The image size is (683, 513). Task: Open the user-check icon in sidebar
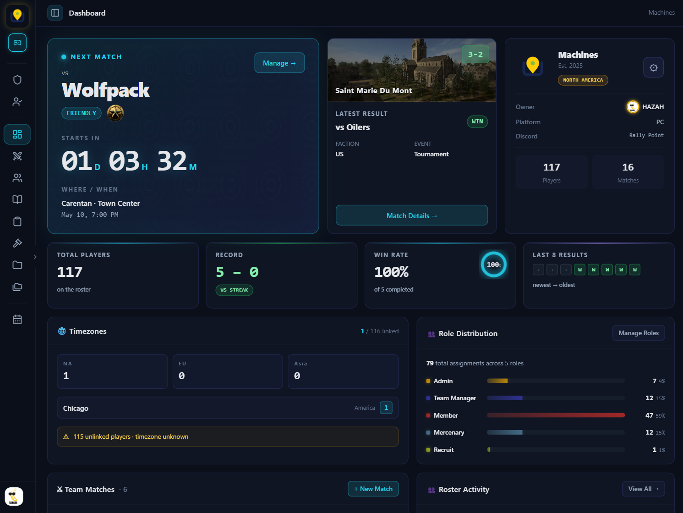click(17, 102)
